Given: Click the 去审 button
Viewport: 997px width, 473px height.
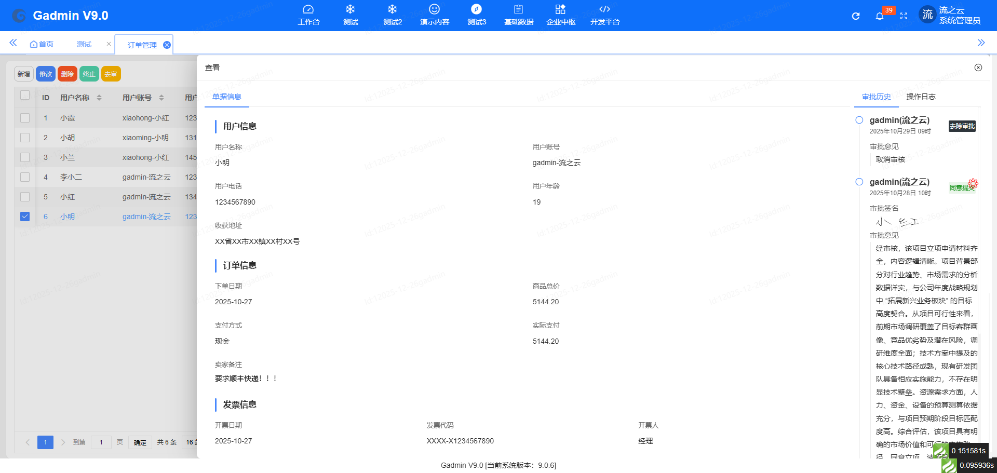Looking at the screenshot, I should click(x=111, y=74).
